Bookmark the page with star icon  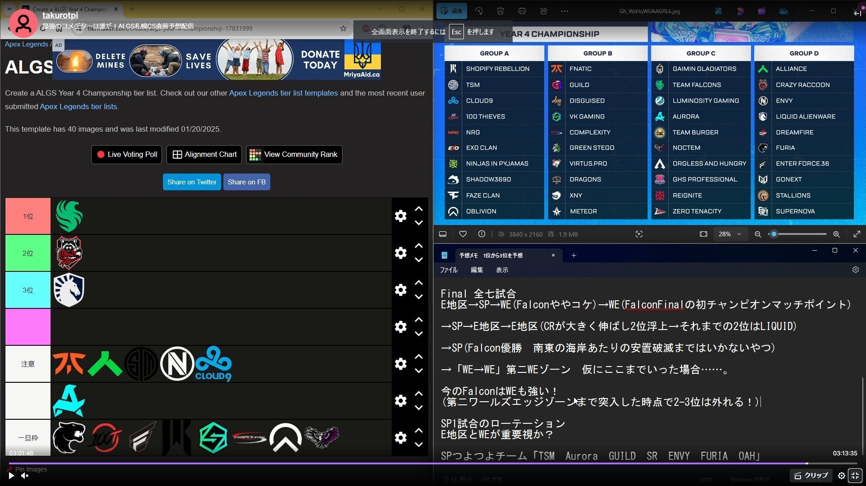click(343, 28)
